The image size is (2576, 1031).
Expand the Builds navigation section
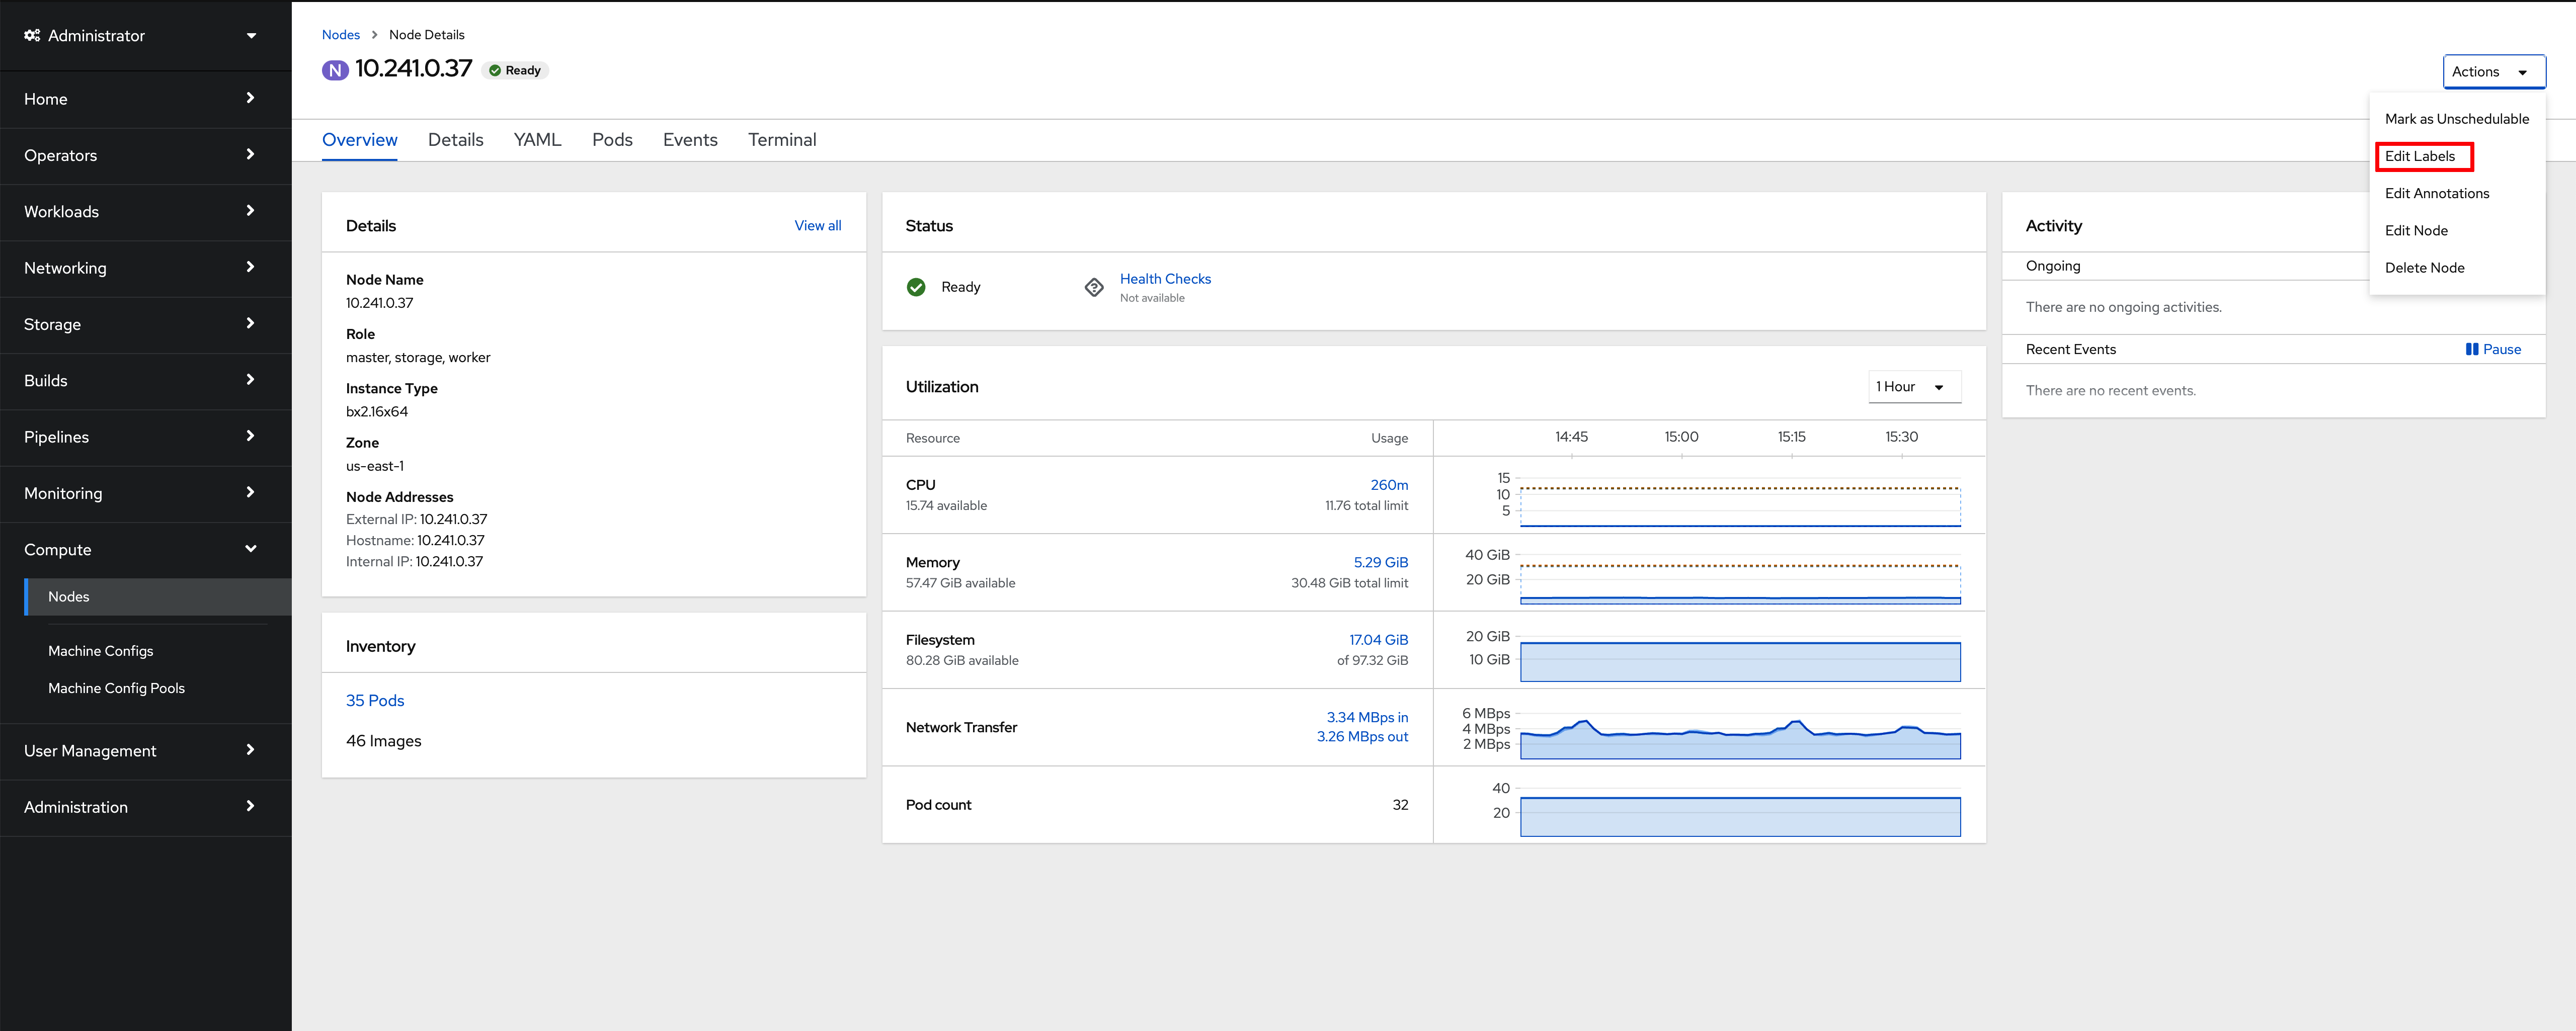tap(146, 381)
